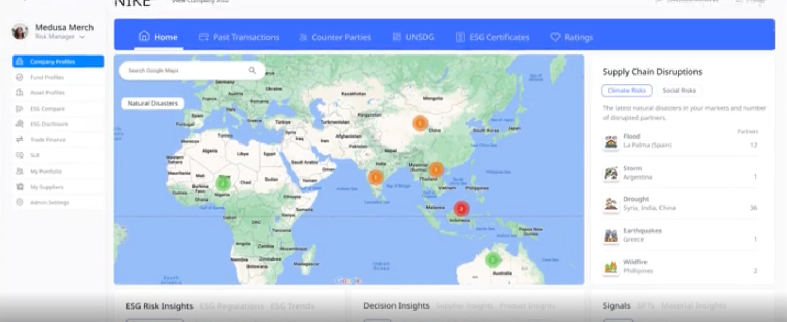Click the Google logo on map

(x=348, y=280)
